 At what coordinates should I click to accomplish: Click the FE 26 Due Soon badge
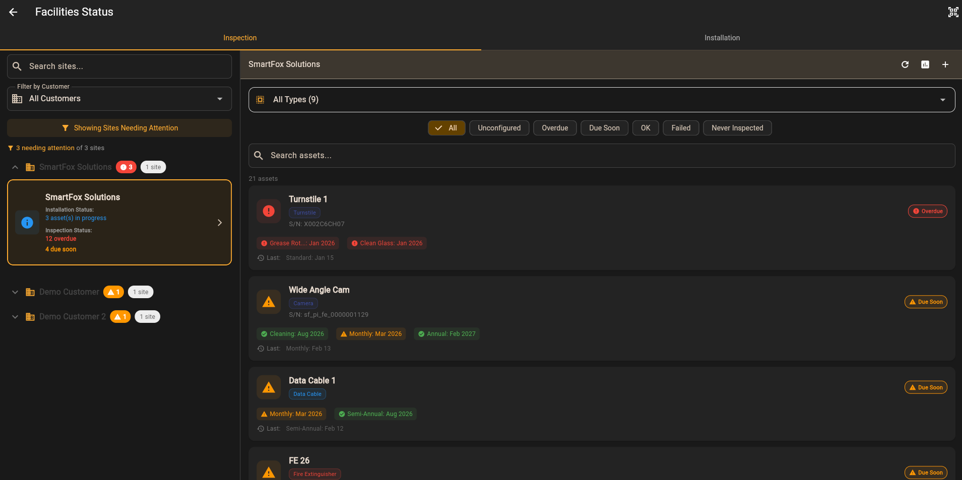point(926,472)
